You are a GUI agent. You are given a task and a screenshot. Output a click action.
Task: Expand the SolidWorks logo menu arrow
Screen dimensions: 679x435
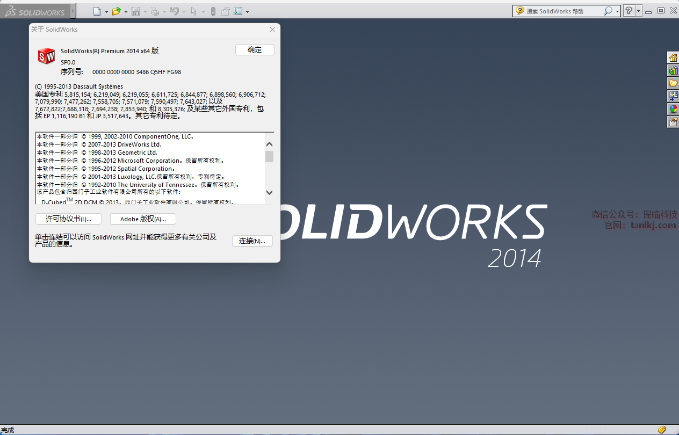tap(73, 11)
